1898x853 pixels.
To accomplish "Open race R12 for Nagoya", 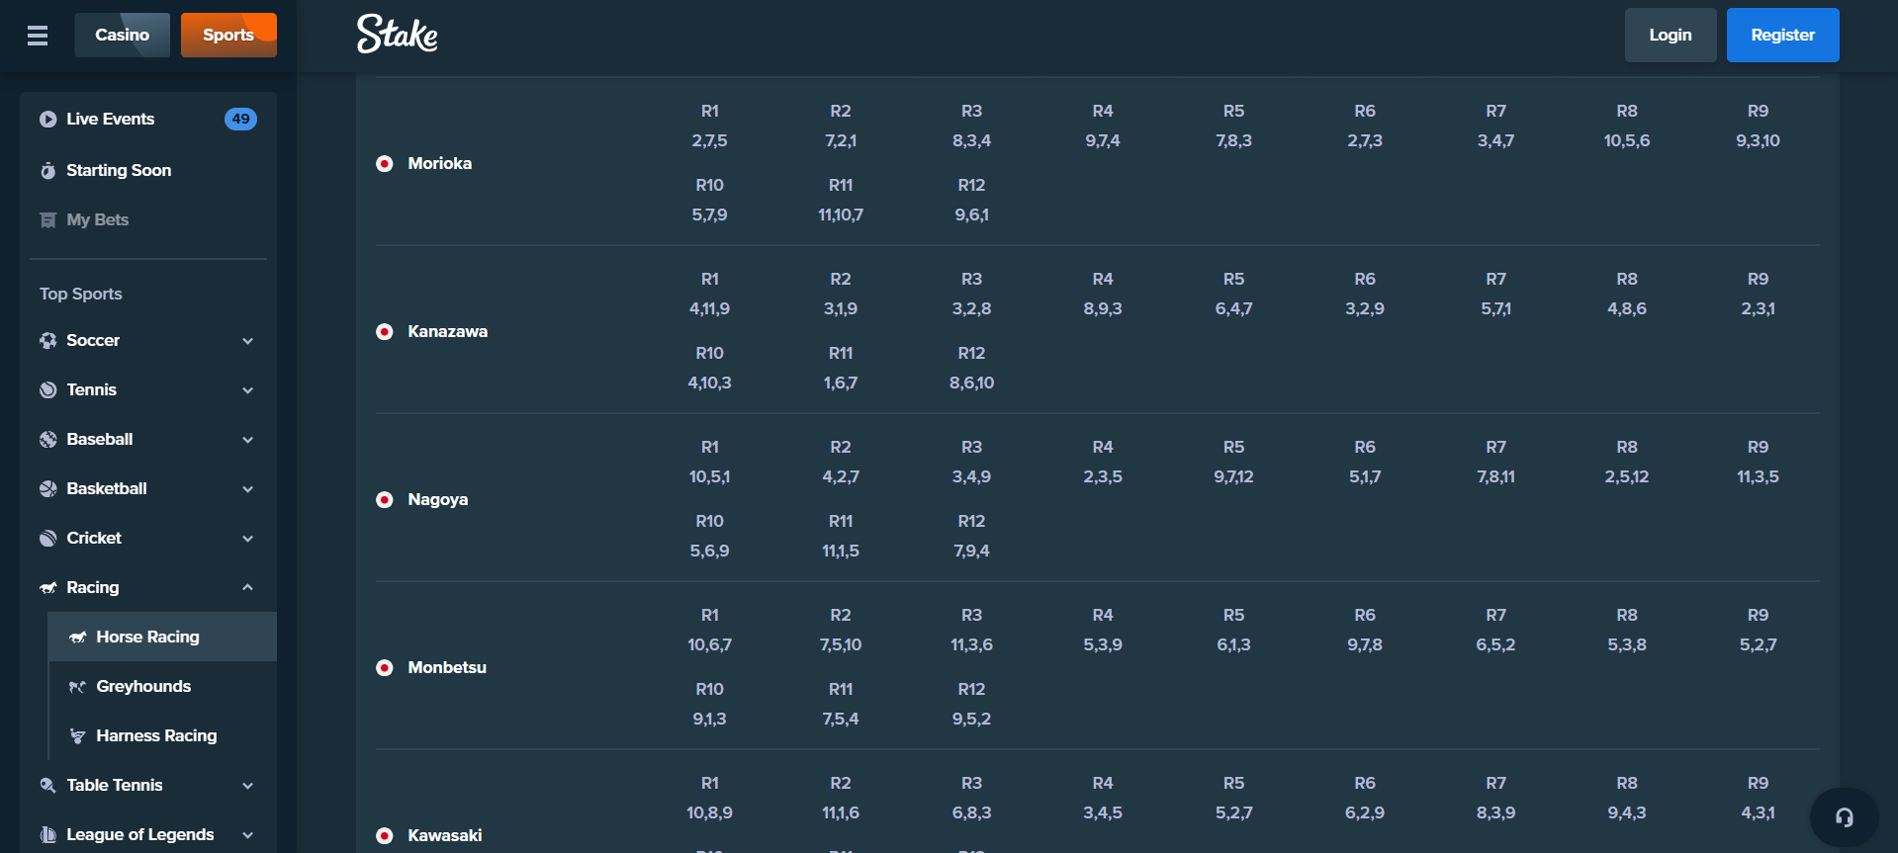I will 971,535.
